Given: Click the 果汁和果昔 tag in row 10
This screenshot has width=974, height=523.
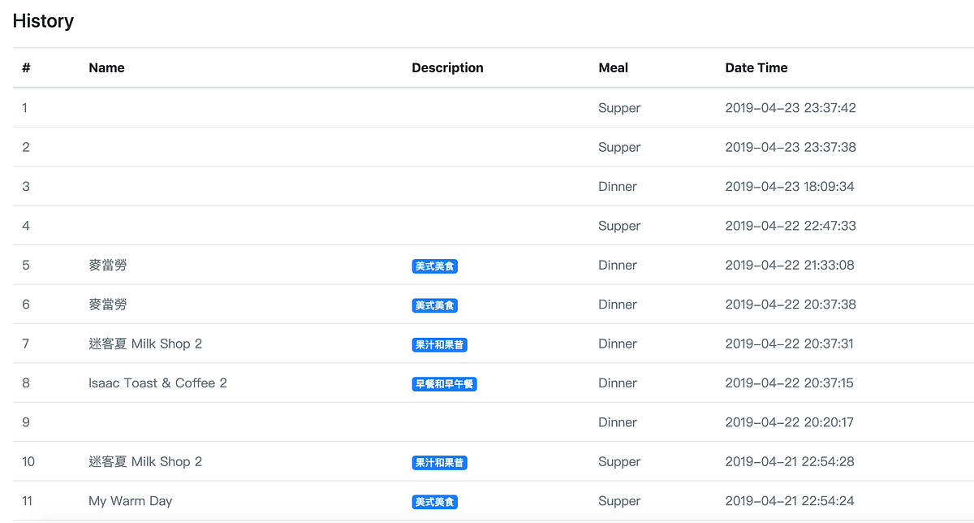Looking at the screenshot, I should 439,463.
